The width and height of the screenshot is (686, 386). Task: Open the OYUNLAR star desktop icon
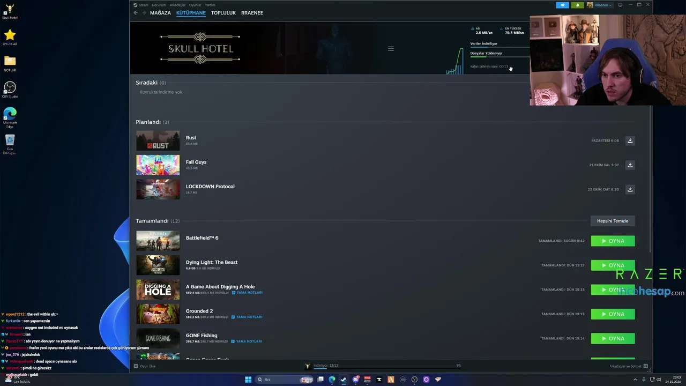10,38
